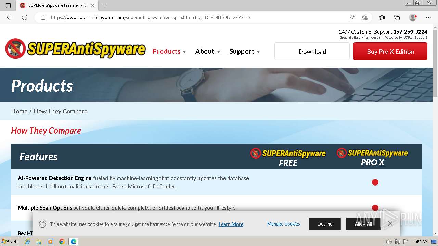Open the Collections panel
The height and width of the screenshot is (246, 438).
pos(397,17)
